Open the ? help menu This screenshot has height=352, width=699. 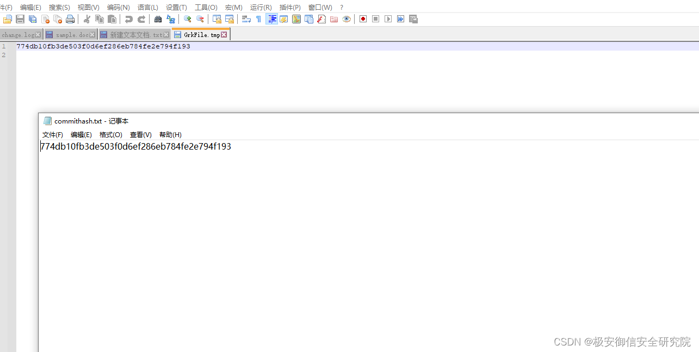pos(342,8)
